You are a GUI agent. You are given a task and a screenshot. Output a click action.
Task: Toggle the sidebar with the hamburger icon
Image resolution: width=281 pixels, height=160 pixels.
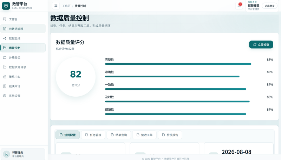click(x=56, y=6)
